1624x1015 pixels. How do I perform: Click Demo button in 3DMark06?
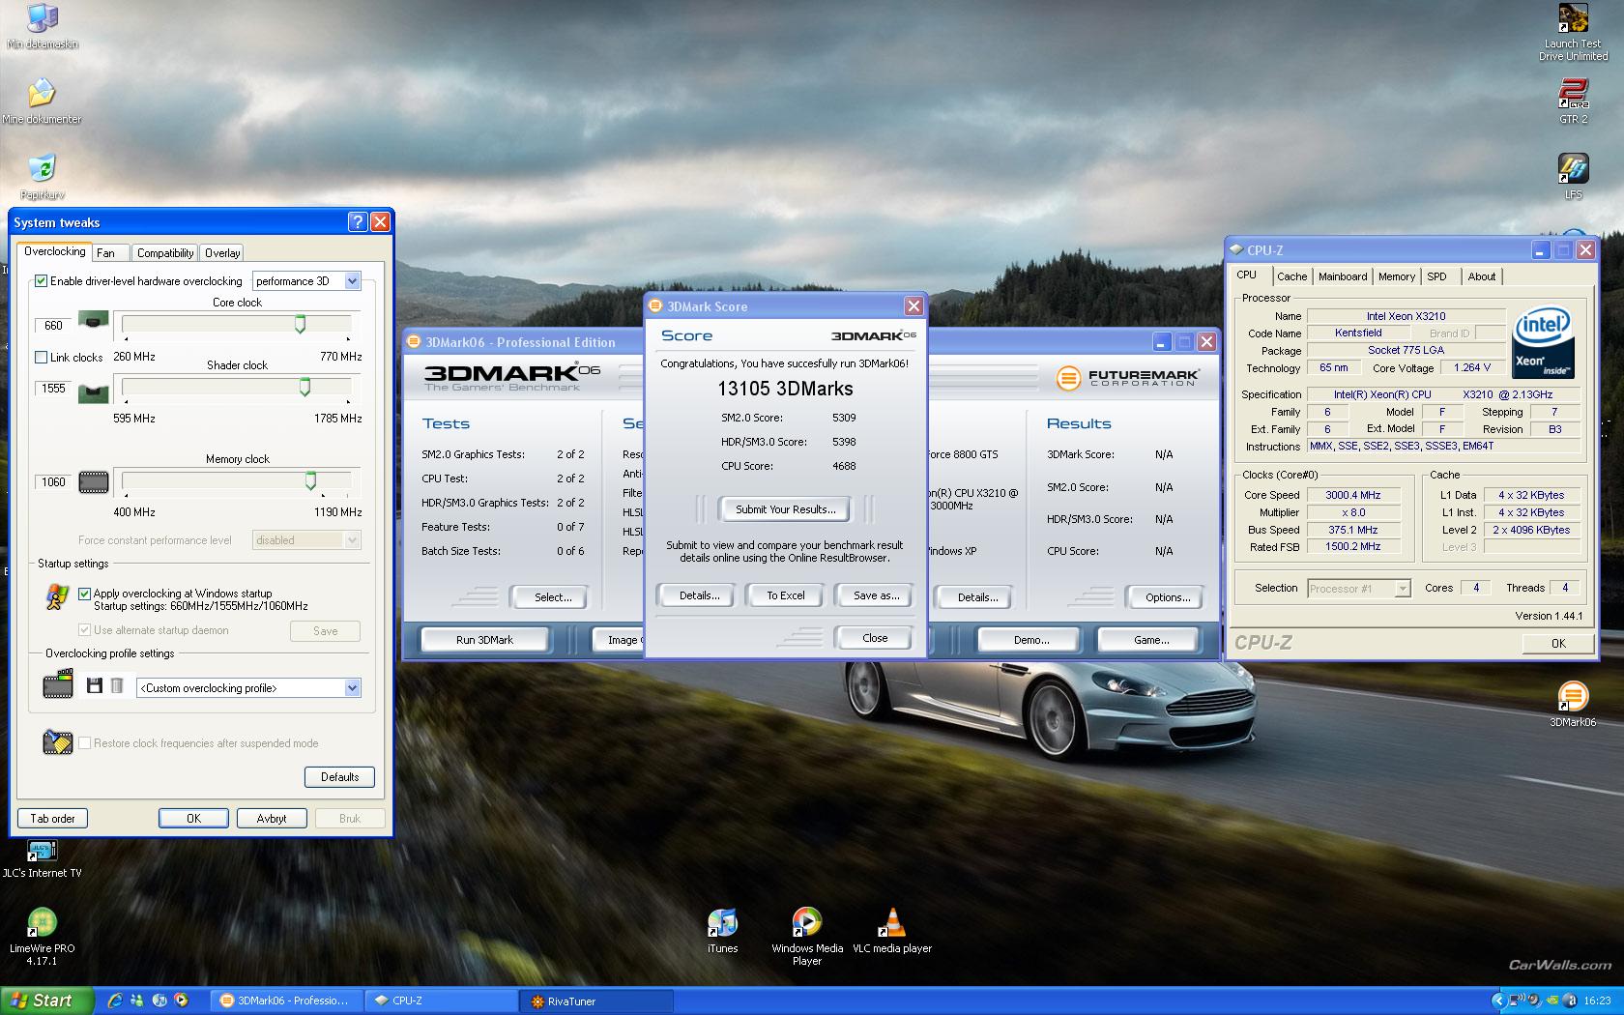pyautogui.click(x=1030, y=640)
